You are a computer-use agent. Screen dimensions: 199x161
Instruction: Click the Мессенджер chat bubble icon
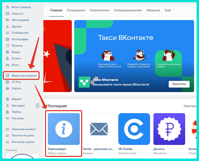pos(7,20)
